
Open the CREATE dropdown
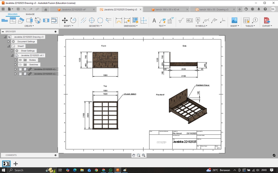click(29, 26)
